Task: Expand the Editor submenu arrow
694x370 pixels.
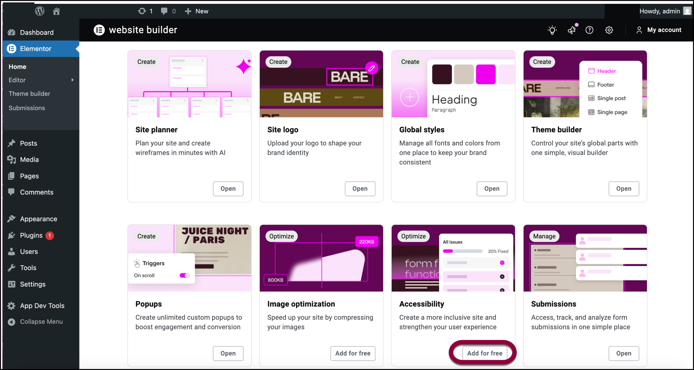Action: click(x=72, y=80)
